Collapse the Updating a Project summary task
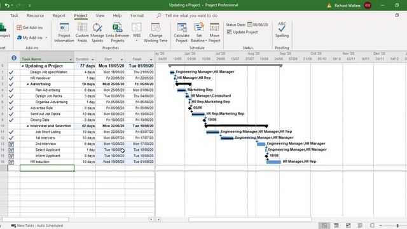 (x=23, y=66)
